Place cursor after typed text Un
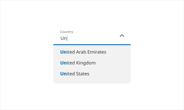Image resolution: width=184 pixels, height=110 pixels. 67,38
